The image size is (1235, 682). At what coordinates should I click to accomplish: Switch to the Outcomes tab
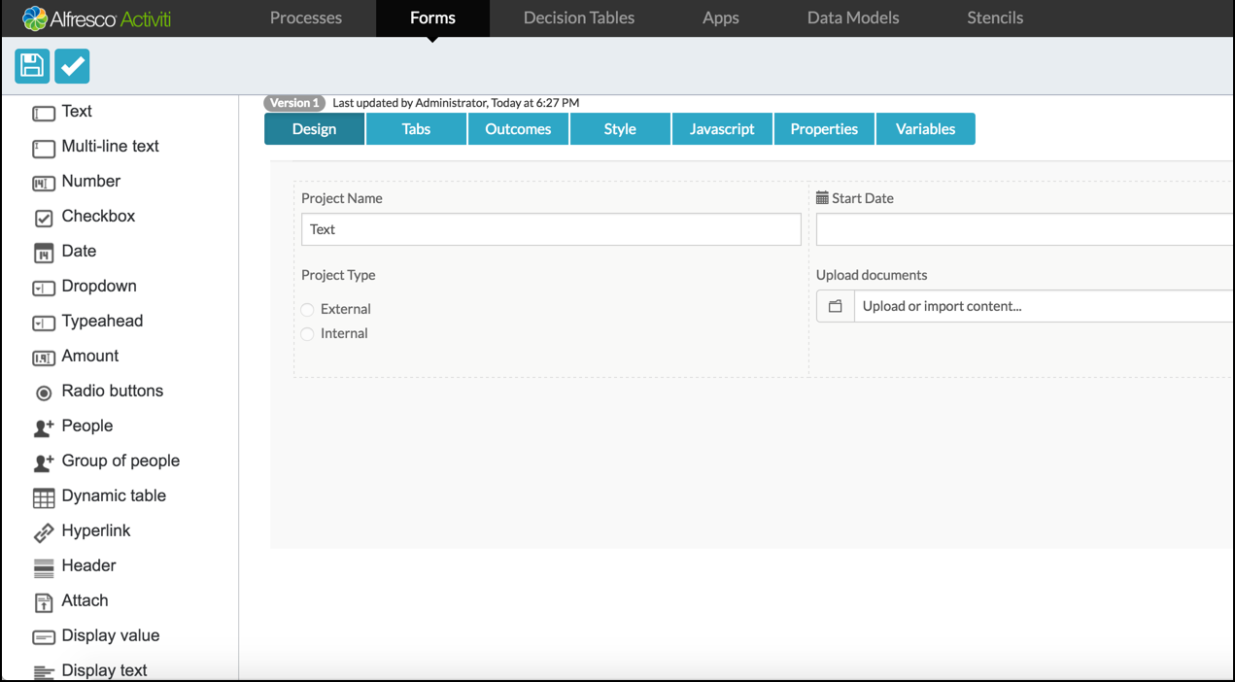click(518, 129)
